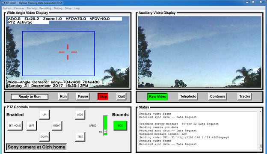Select the Raw Video display mode
Image resolution: width=267 pixels, height=154 pixels.
157,97
